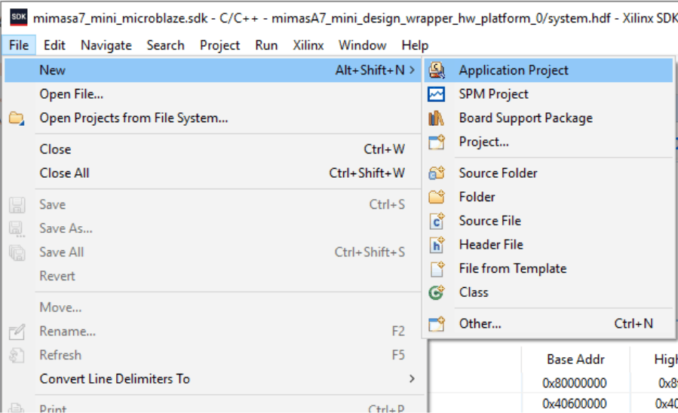
Task: Click the Application Project icon
Action: (437, 70)
